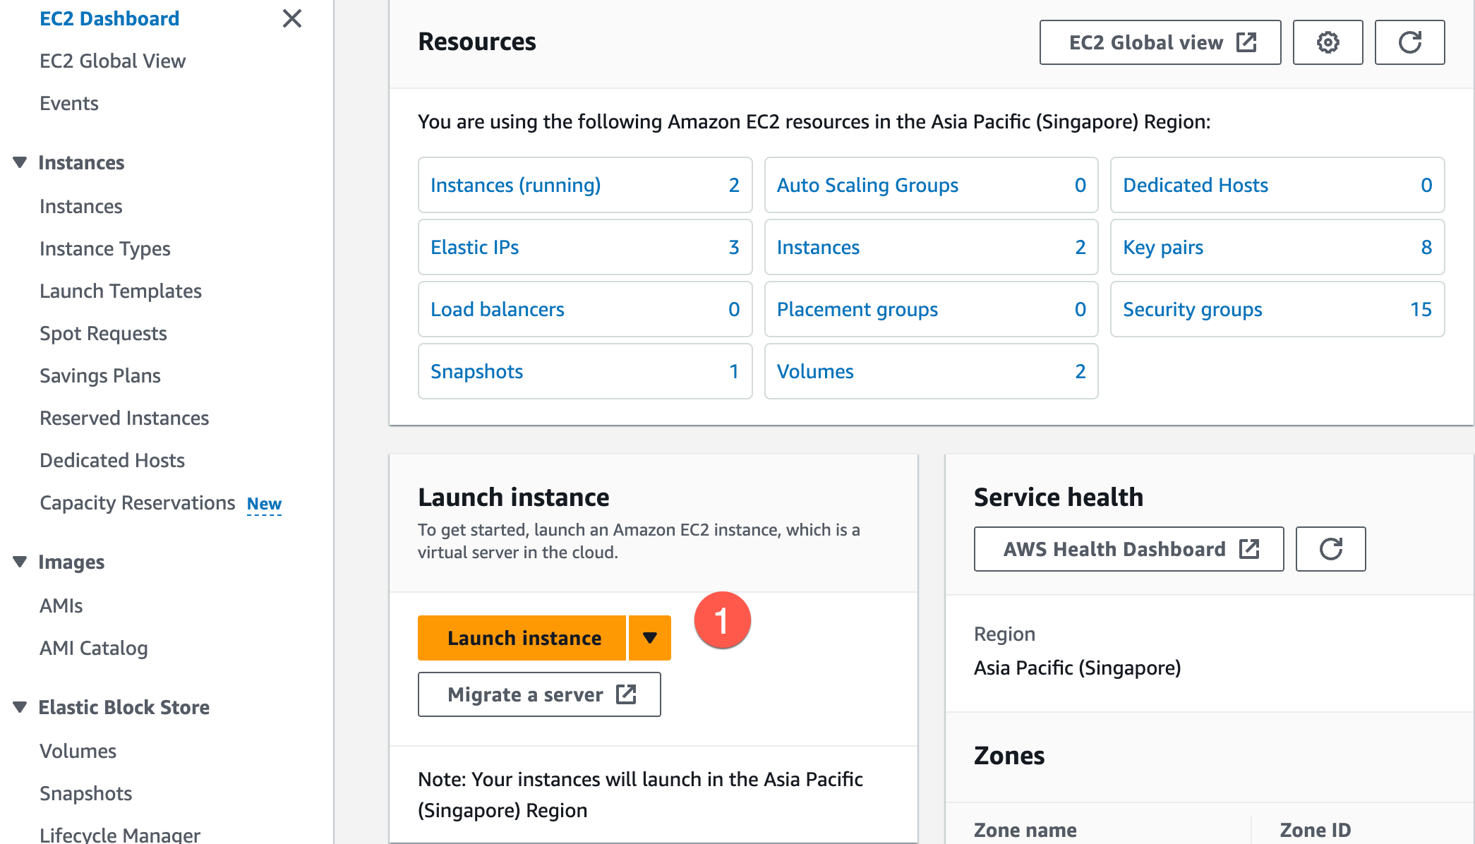View the Elastic IPs resource
Screen dimensions: 1475x844
pyautogui.click(x=474, y=247)
